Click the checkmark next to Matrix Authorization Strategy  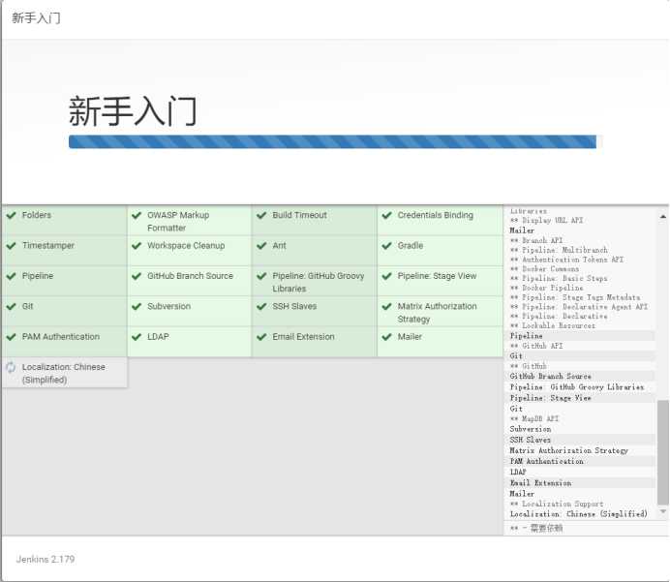click(386, 306)
